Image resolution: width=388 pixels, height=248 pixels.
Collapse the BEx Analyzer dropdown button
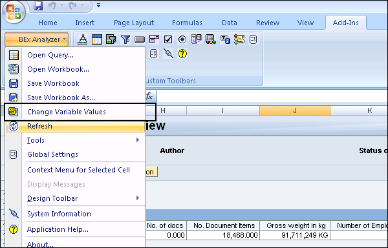point(36,39)
